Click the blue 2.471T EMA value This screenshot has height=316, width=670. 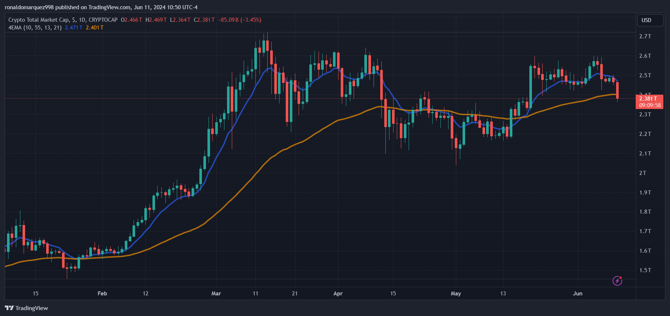73,28
